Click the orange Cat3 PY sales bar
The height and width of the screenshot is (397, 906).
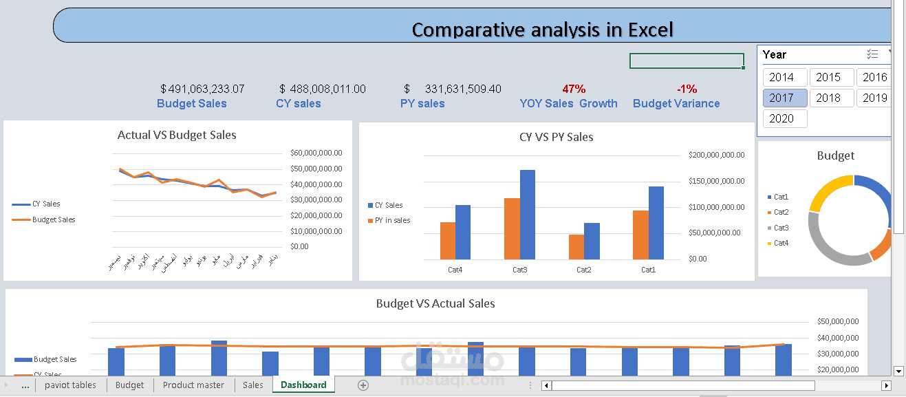pos(512,229)
